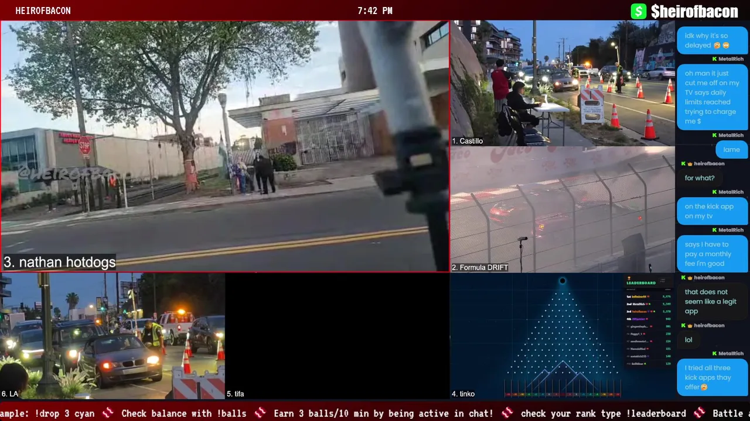750x421 pixels.
Task: Click the '5. lifa' label
Action: (236, 394)
